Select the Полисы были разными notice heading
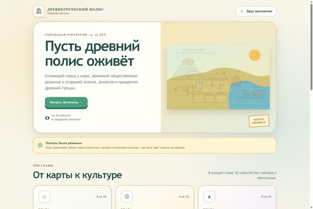The width and height of the screenshot is (313, 209). click(x=63, y=143)
